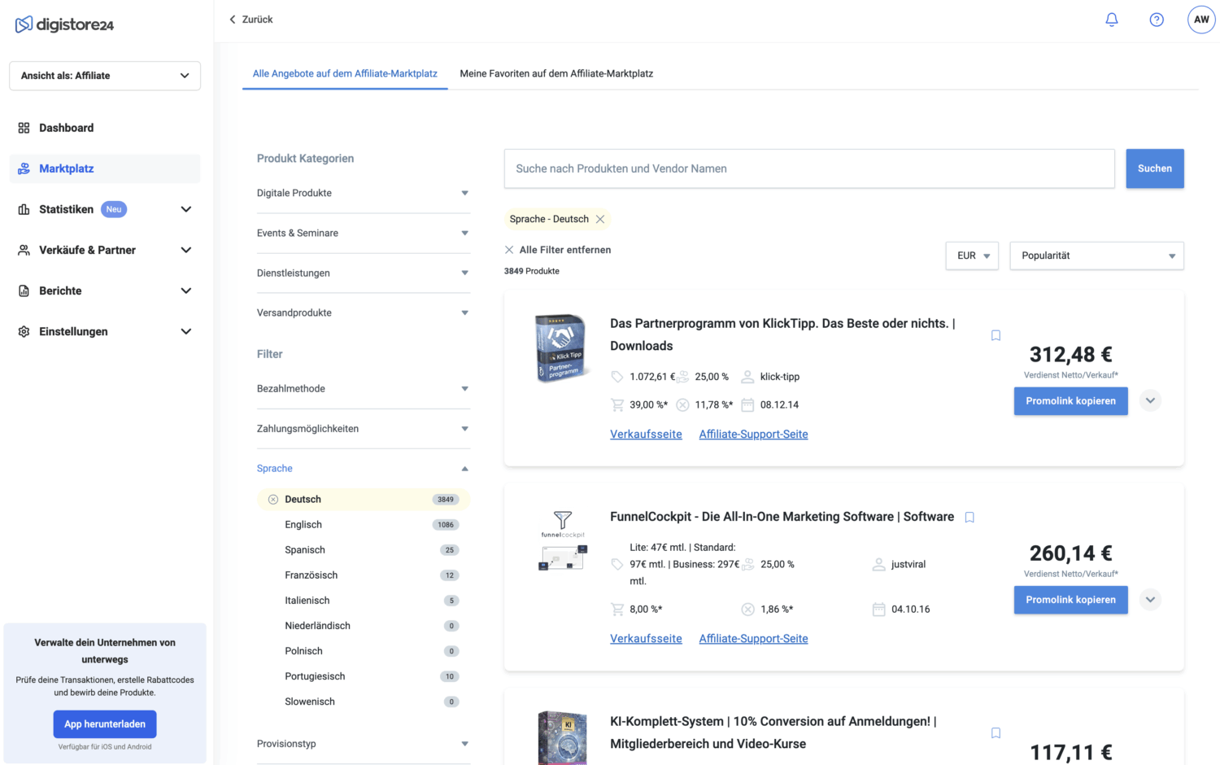
Task: Click the Suchen button
Action: coord(1155,168)
